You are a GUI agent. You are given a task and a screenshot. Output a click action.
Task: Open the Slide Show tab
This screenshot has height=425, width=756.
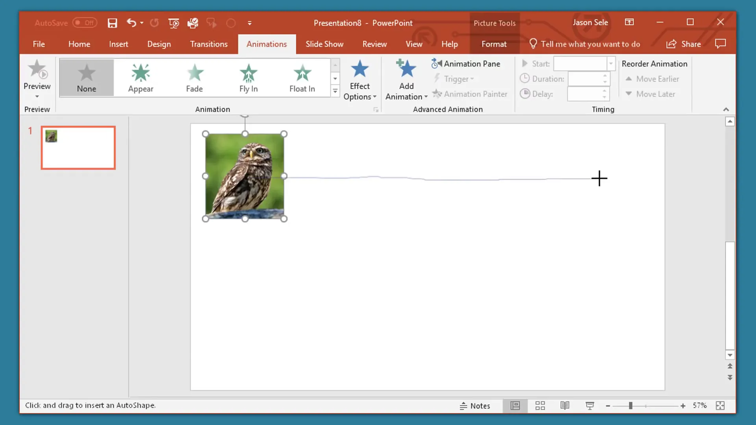pyautogui.click(x=324, y=44)
